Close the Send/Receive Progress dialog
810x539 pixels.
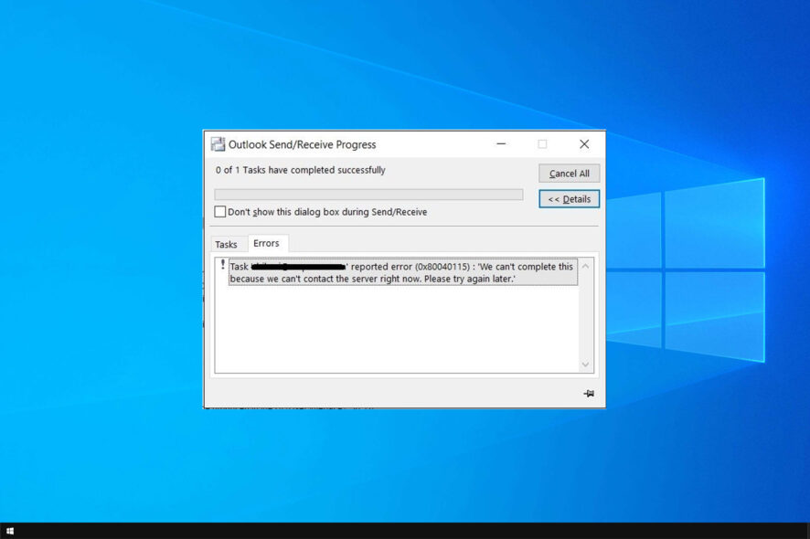pos(584,144)
